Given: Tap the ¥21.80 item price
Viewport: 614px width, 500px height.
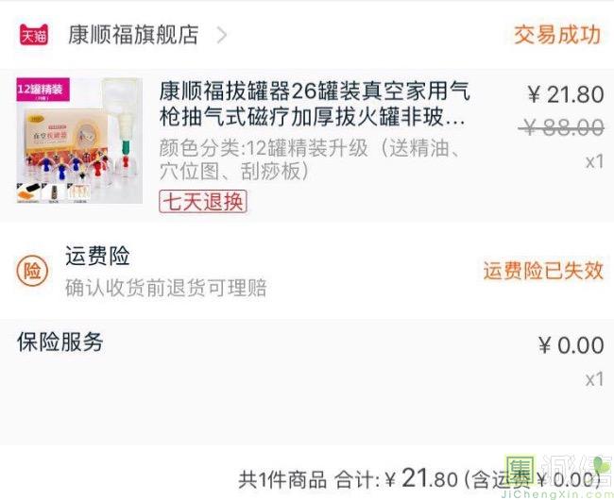Looking at the screenshot, I should [565, 94].
